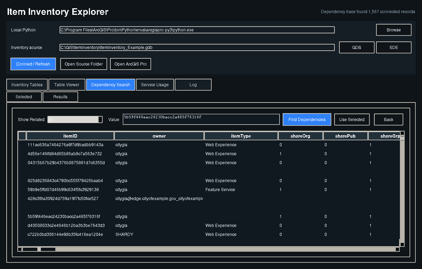Switch to the Inventory Tables tab
422x269 pixels.
[x=27, y=85]
